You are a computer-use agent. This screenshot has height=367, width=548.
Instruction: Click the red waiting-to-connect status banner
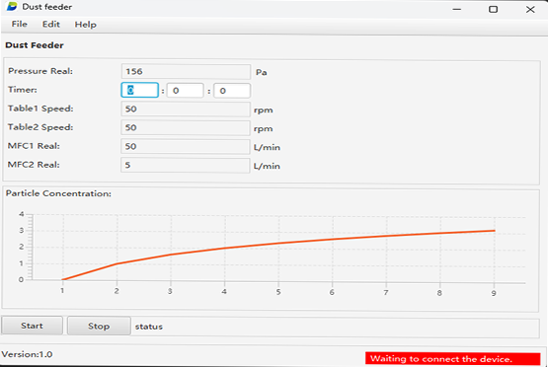coord(452,359)
